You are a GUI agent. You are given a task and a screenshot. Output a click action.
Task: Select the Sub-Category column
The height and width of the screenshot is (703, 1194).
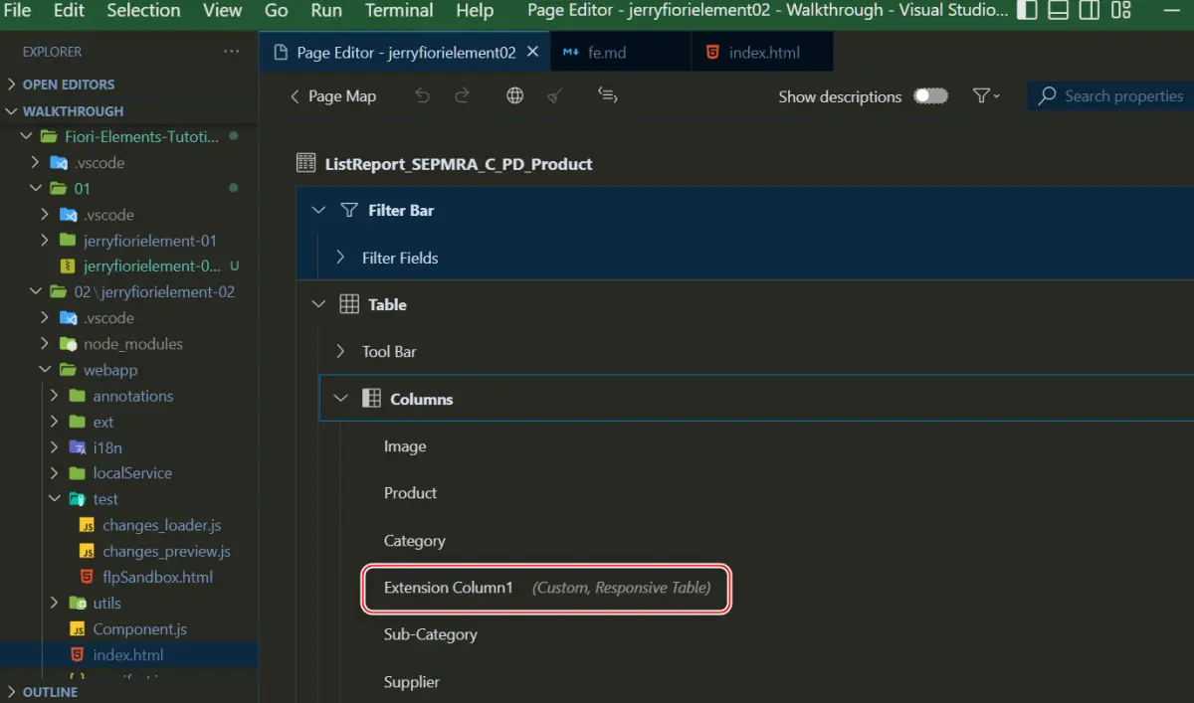tap(430, 634)
